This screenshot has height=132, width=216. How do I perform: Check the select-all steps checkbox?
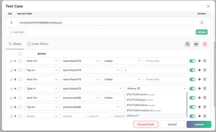[x=20, y=54]
